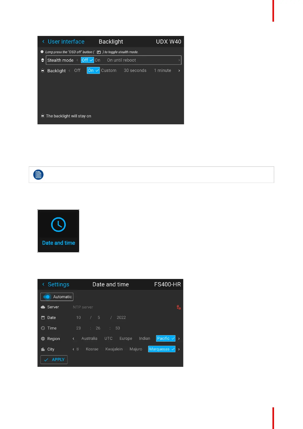Go back to User interface menu
303x429 pixels.
click(x=66, y=42)
